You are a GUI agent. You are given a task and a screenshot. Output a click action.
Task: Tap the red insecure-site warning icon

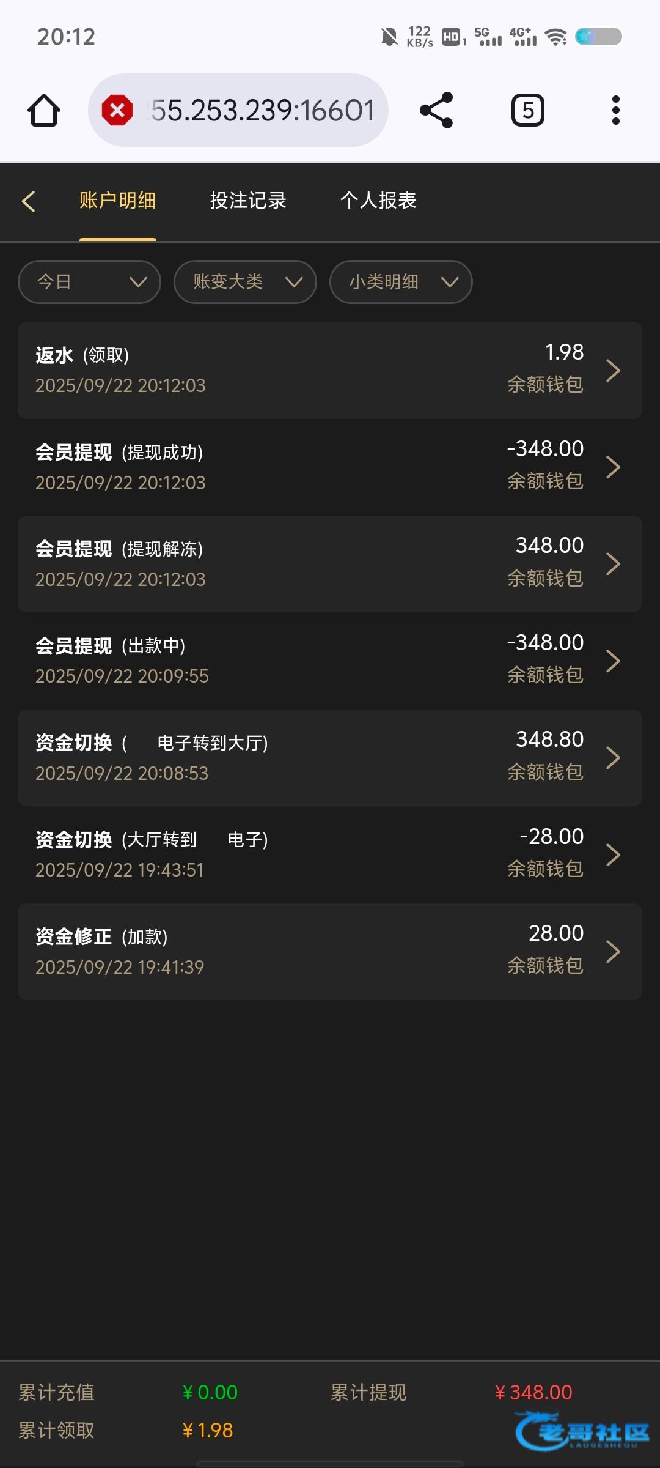[117, 110]
